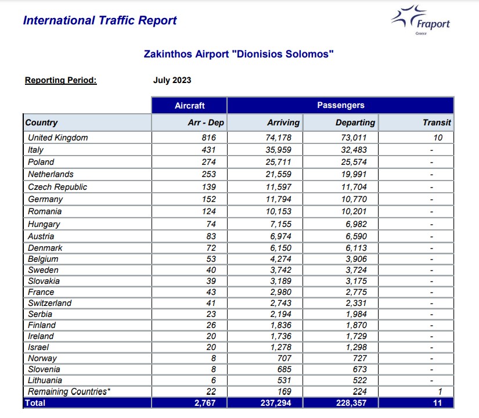
Task: Click Lithuania arriving value 531
Action: point(284,380)
